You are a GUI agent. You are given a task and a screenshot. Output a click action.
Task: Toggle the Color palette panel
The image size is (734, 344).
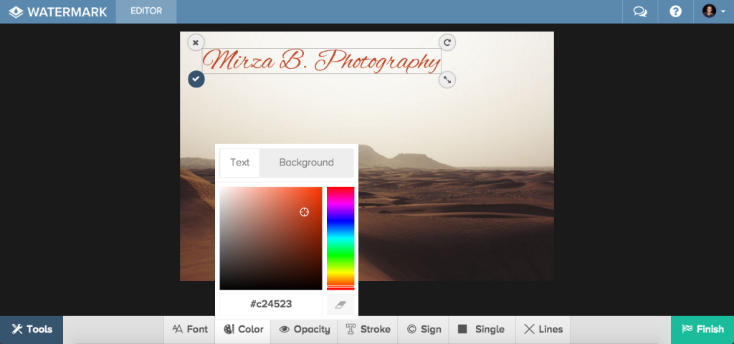click(243, 330)
